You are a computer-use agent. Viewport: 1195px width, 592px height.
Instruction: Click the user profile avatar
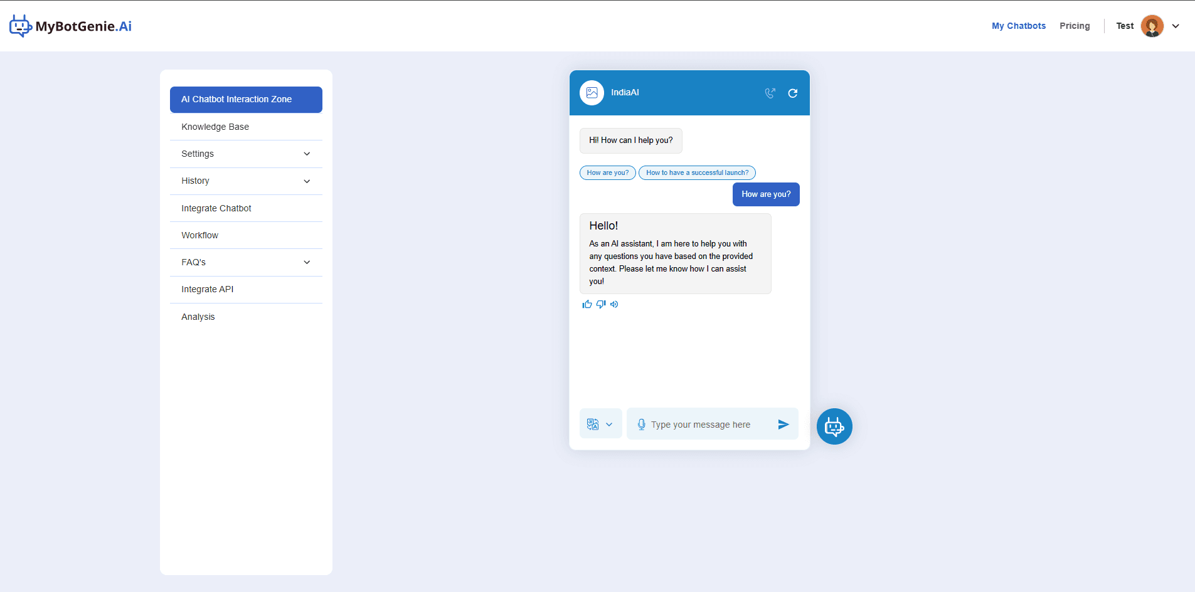(x=1152, y=26)
